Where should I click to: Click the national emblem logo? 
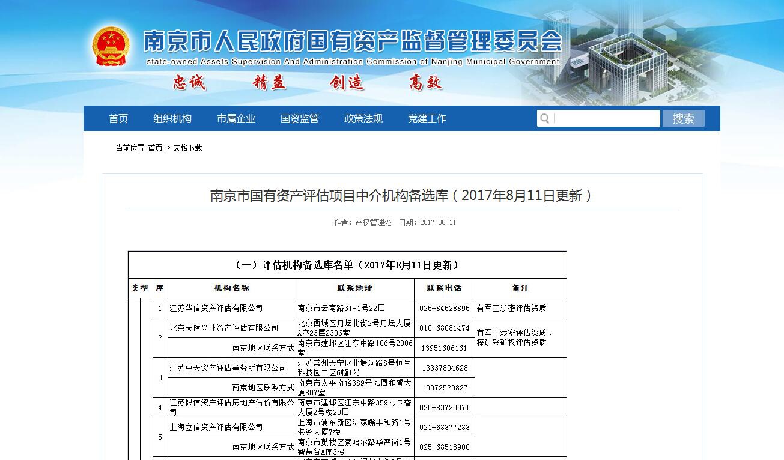tap(111, 46)
